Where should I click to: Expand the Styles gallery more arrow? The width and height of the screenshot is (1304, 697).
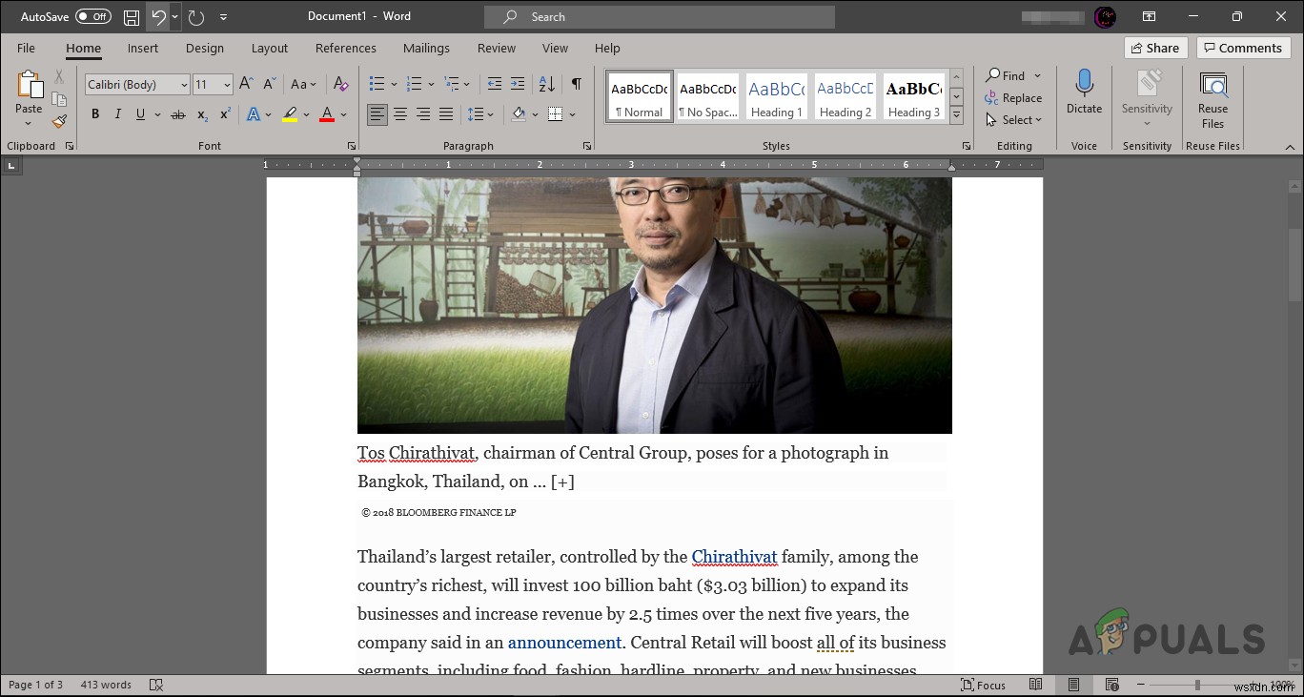tap(957, 116)
